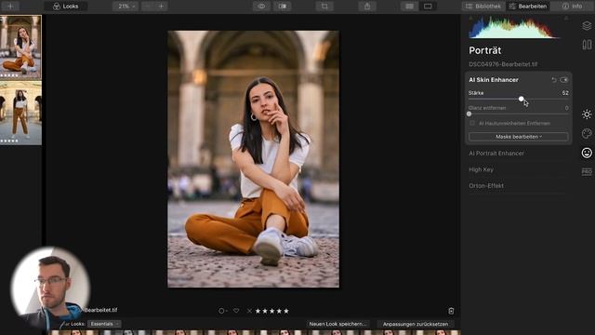
Task: Open the Layers panel icon
Action: click(587, 25)
